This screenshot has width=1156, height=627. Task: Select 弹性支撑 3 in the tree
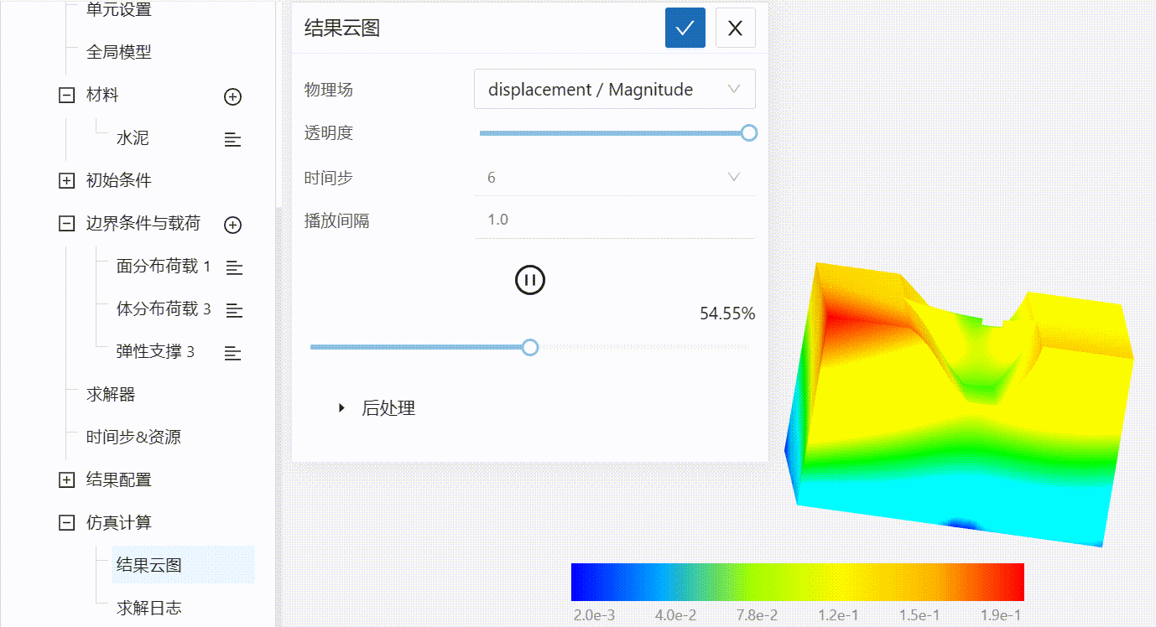coord(155,352)
